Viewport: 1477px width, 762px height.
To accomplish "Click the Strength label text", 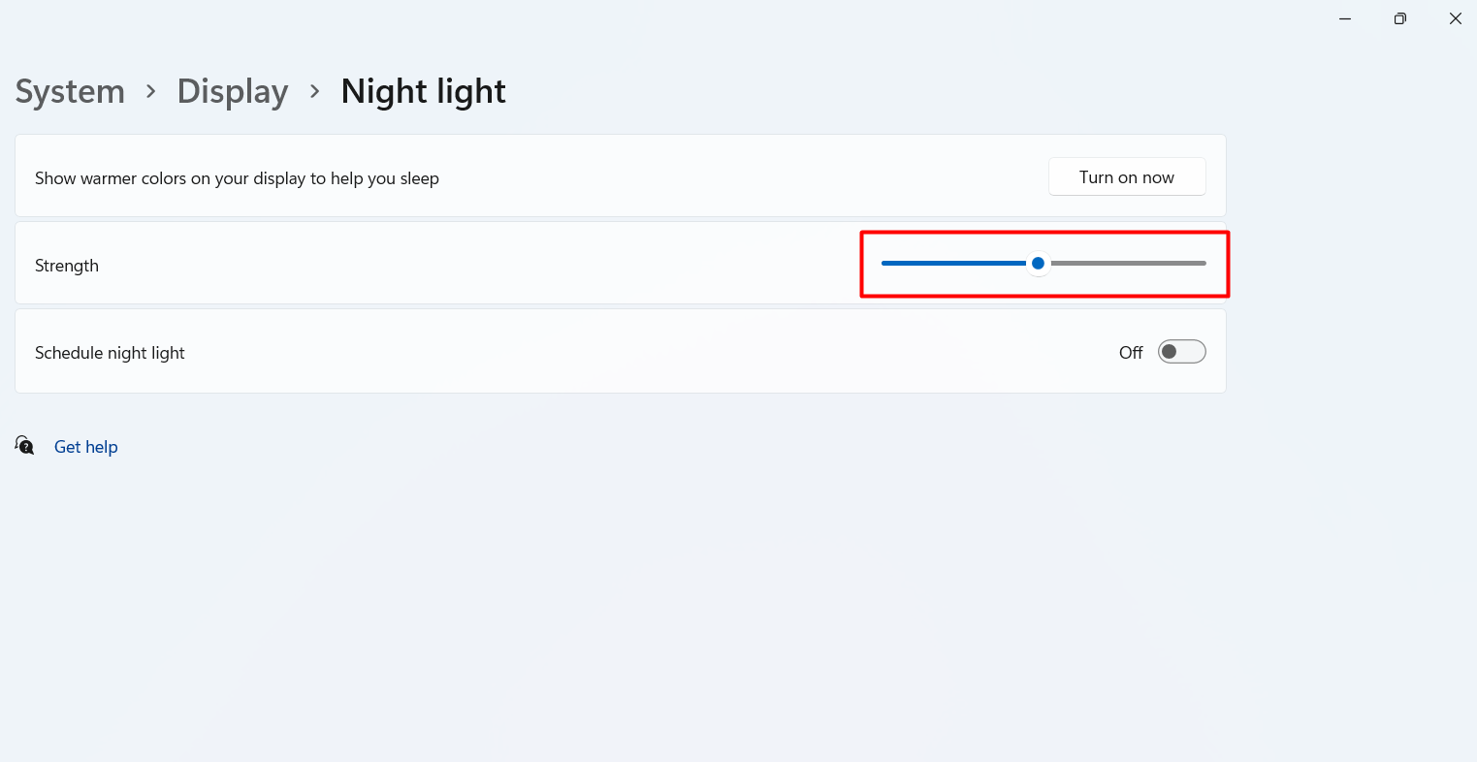I will 67,266.
